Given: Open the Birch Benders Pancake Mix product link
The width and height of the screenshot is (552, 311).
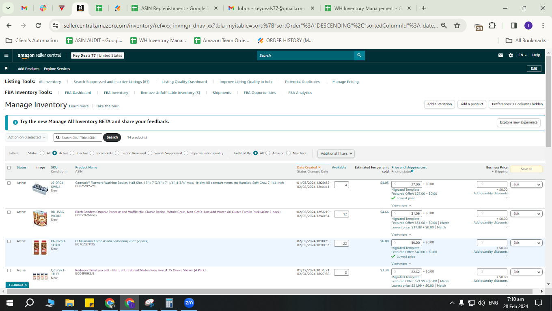Looking at the screenshot, I should (178, 212).
